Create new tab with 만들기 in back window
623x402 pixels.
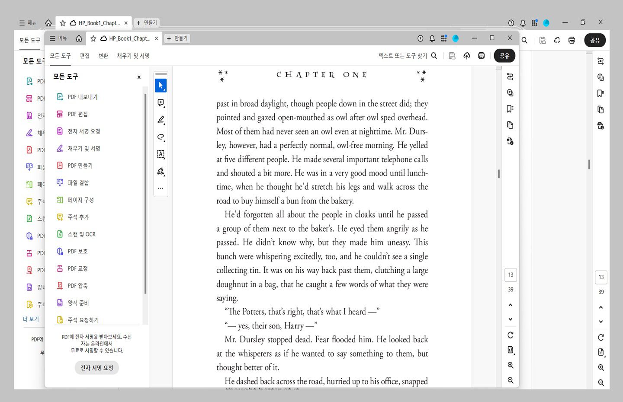pyautogui.click(x=147, y=23)
